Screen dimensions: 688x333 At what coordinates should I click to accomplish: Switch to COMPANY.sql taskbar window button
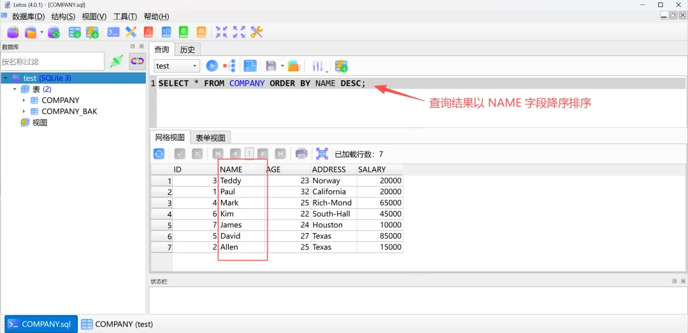click(x=41, y=324)
